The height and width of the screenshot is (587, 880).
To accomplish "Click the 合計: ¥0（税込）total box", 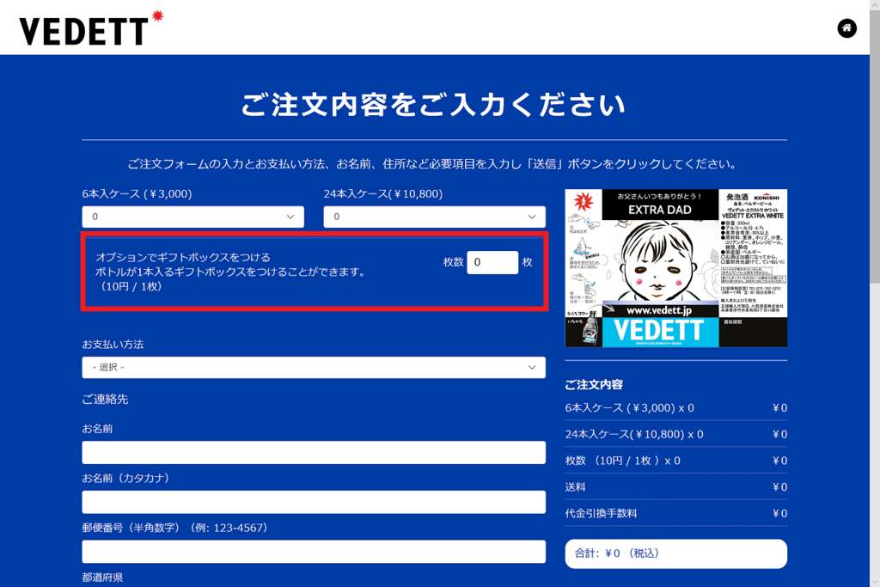I will 675,553.
